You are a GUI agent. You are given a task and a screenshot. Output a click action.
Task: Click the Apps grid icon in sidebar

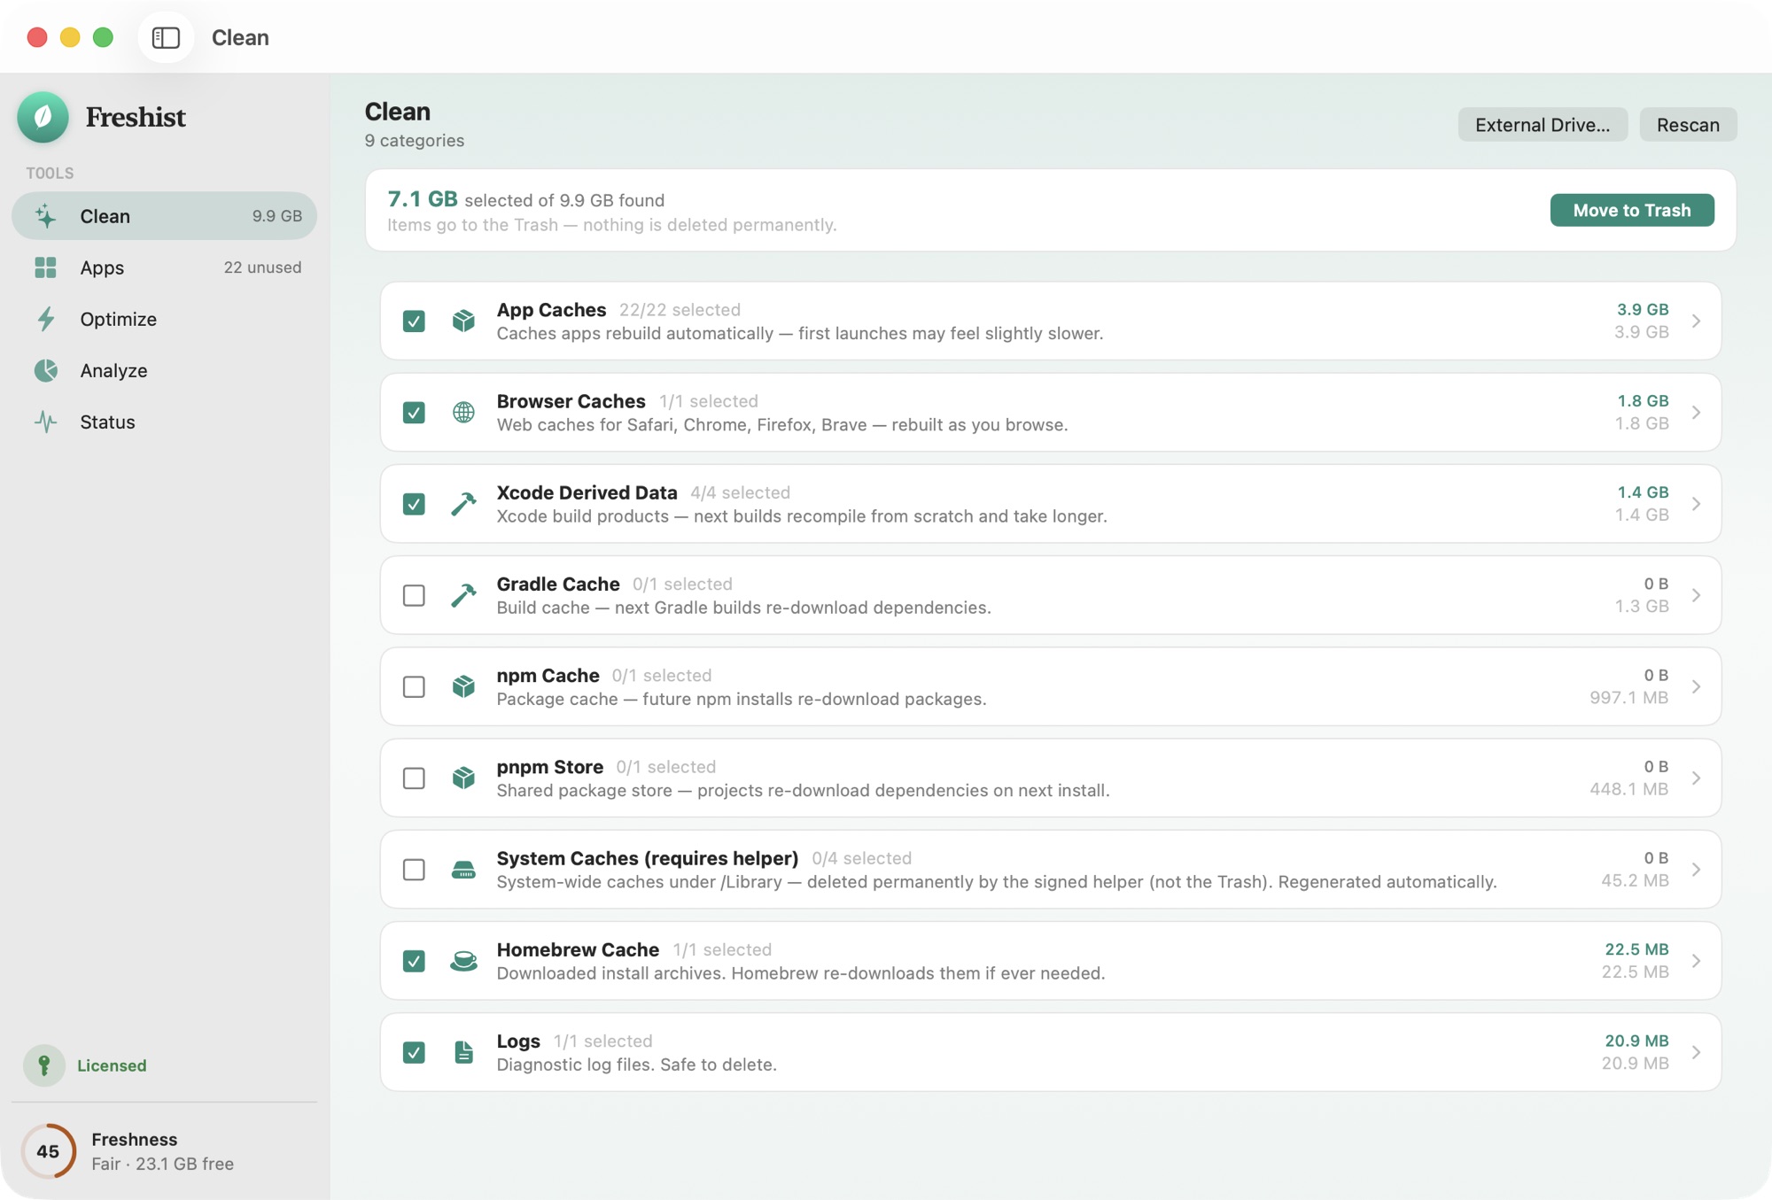coord(45,267)
